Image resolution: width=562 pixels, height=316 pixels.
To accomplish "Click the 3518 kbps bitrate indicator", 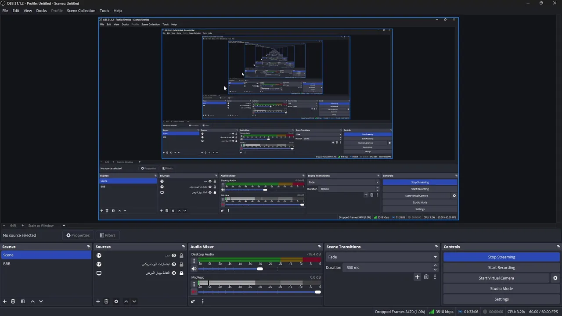I will (441, 312).
